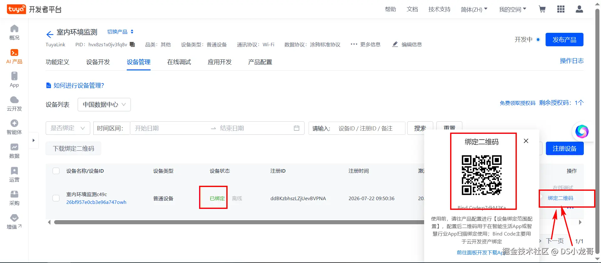This screenshot has height=263, width=601.
Task: Open device ID 26bf957e0cb3e96a747owh link
Action: coord(96,202)
